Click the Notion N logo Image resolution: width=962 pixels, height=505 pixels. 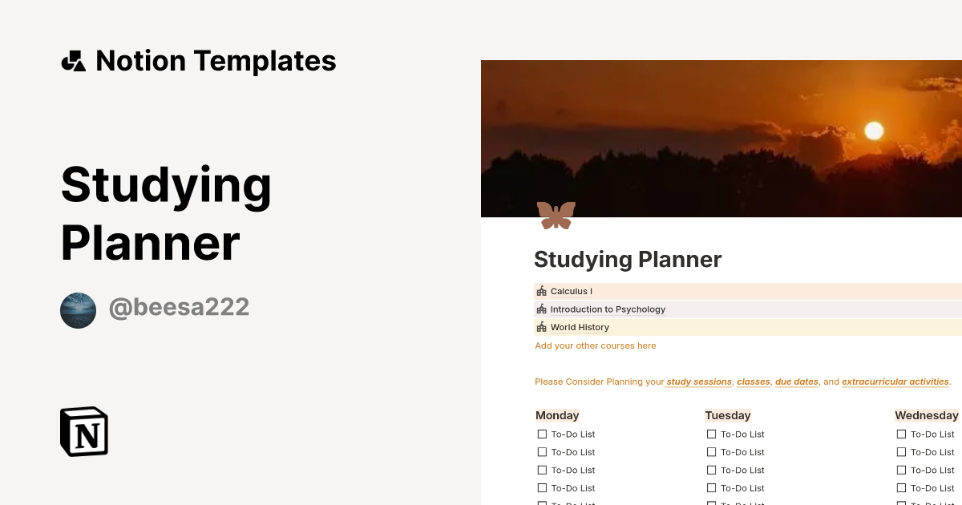[x=83, y=431]
